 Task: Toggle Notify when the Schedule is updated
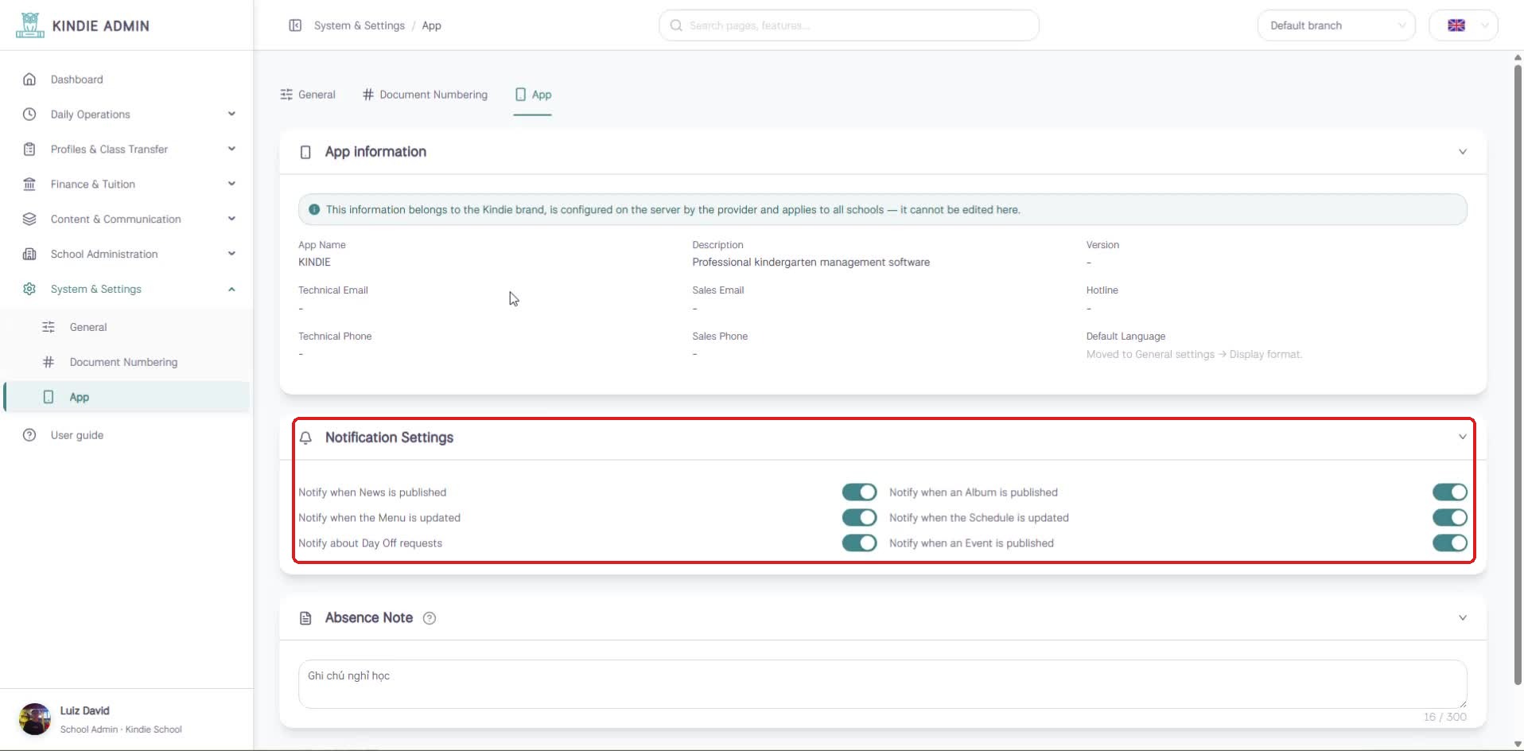(1449, 518)
